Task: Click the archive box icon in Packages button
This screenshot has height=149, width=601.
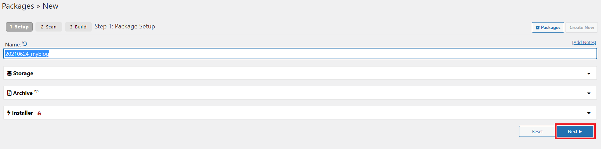Action: 537,28
